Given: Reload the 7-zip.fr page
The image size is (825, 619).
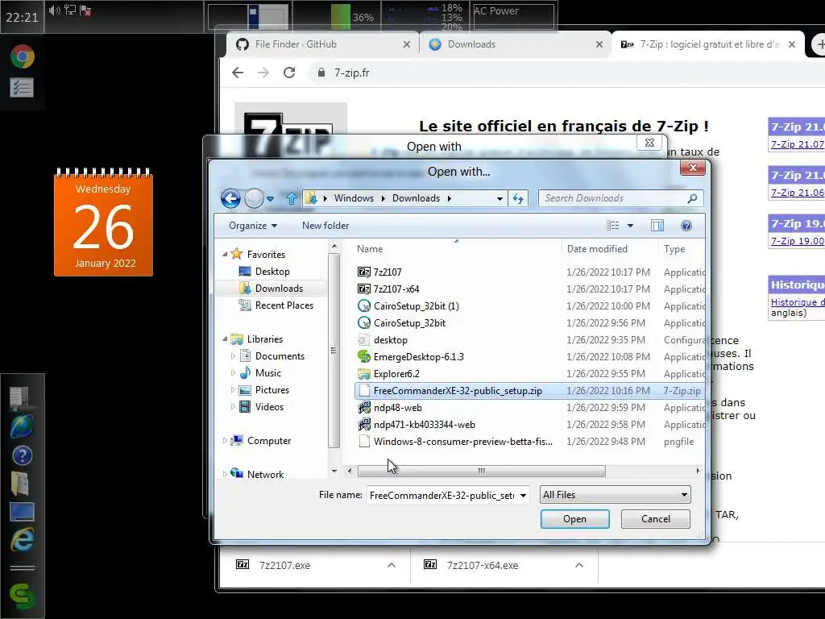Looking at the screenshot, I should [x=289, y=73].
